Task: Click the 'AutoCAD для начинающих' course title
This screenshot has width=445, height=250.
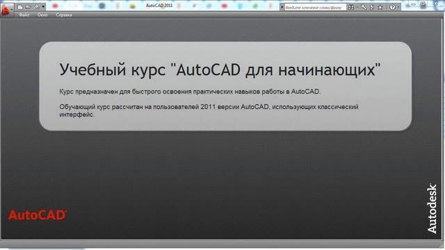Action: [x=220, y=69]
